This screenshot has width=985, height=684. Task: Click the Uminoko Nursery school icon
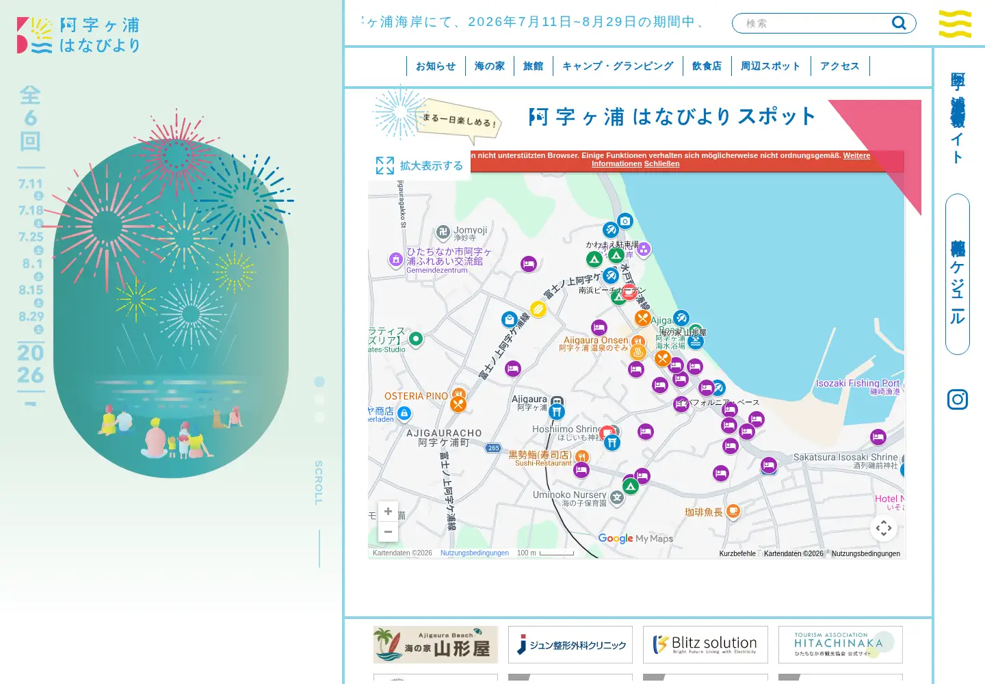click(x=617, y=497)
